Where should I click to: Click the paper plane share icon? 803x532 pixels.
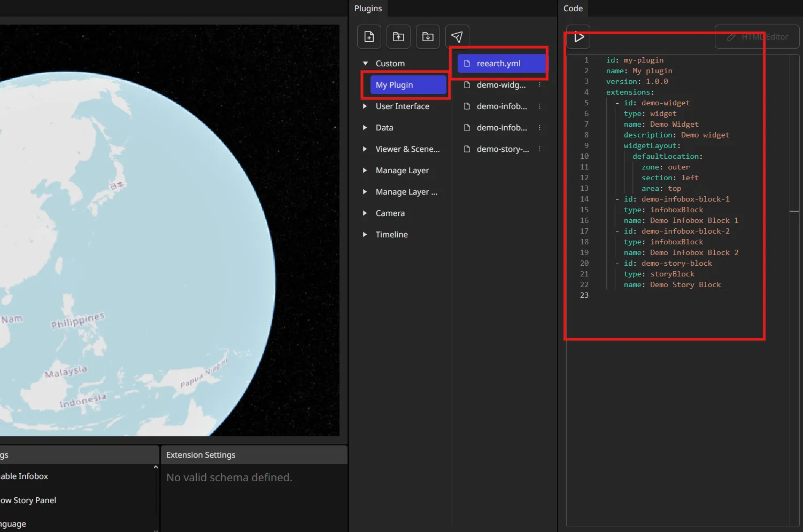pos(457,36)
